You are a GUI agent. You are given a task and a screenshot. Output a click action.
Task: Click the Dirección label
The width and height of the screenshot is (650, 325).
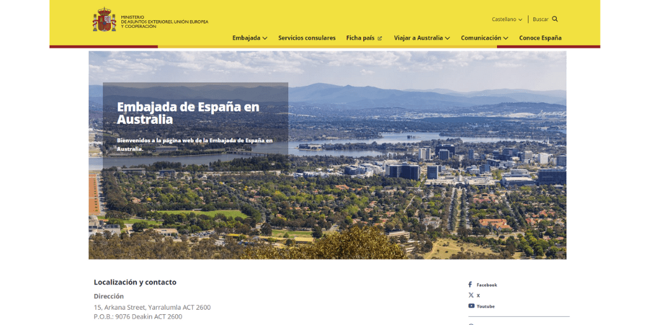[x=109, y=296]
